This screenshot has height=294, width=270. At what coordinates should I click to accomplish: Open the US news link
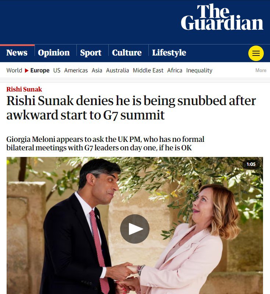[x=57, y=71]
